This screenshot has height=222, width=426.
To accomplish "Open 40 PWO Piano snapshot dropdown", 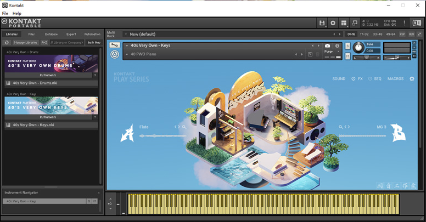I will [x=127, y=54].
